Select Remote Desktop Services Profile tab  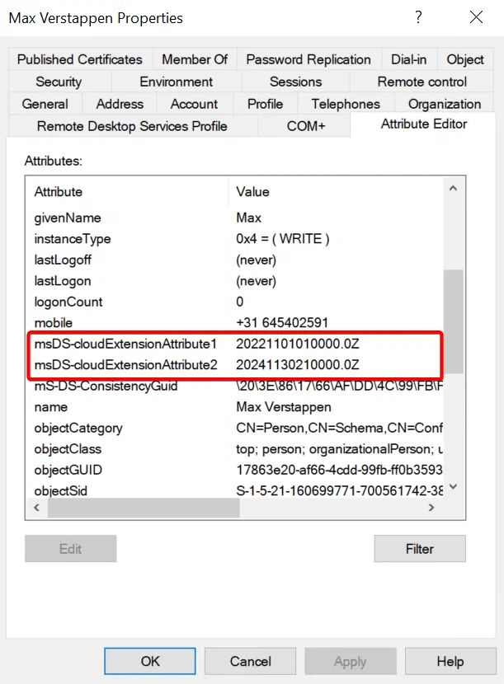132,126
